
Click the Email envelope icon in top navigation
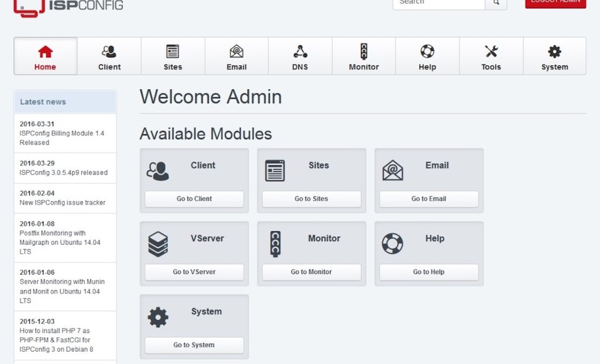click(x=236, y=51)
